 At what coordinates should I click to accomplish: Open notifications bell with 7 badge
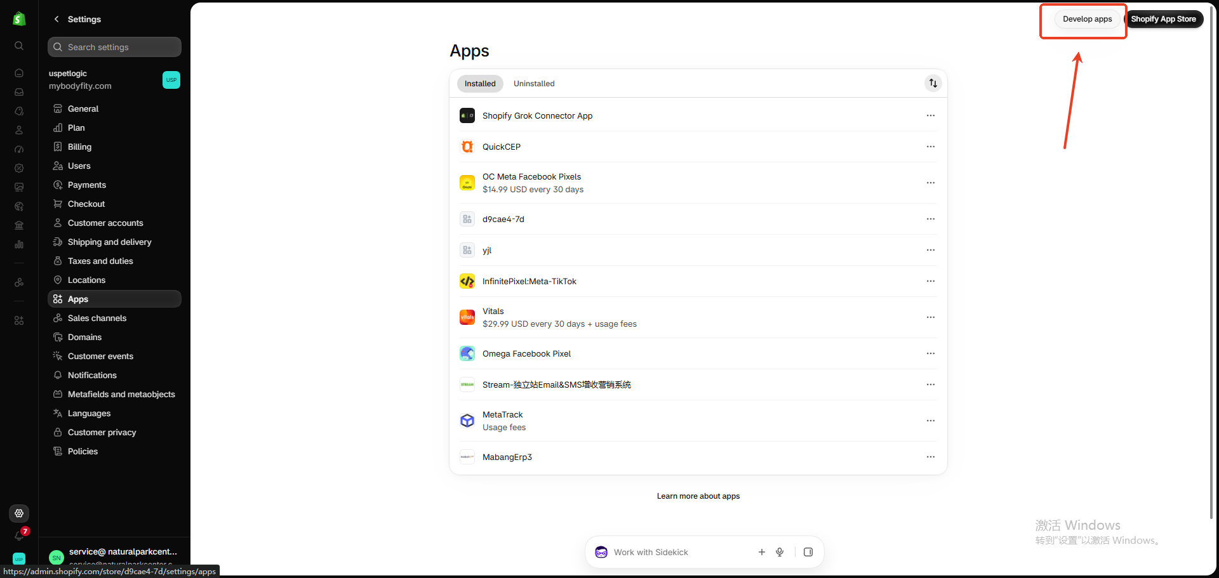coord(20,535)
